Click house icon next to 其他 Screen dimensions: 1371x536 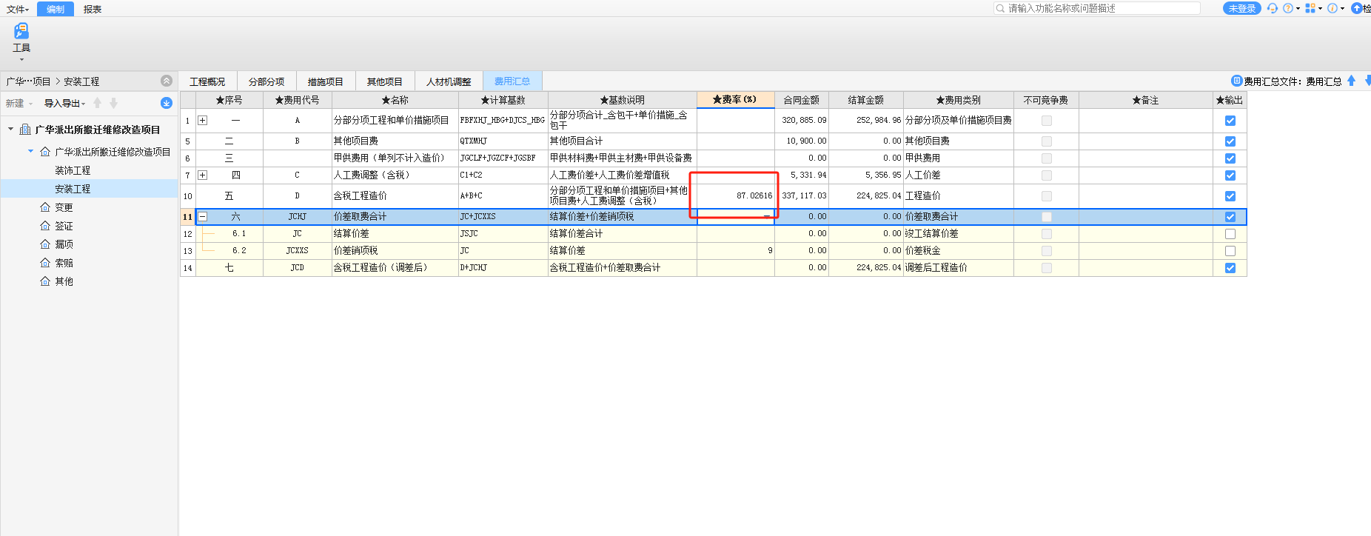45,281
